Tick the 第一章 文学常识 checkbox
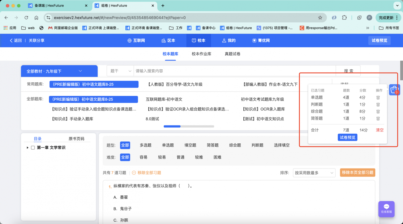 (x=33, y=148)
